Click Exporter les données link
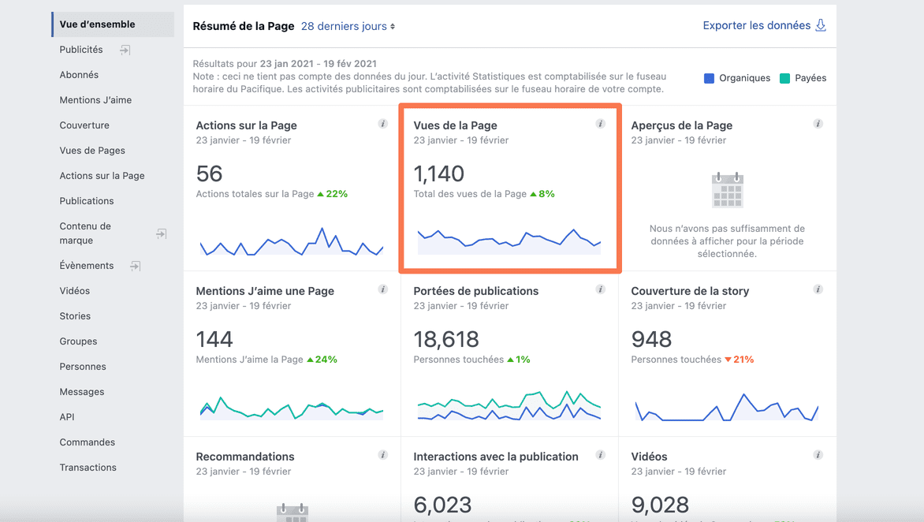Image resolution: width=924 pixels, height=522 pixels. coord(757,25)
